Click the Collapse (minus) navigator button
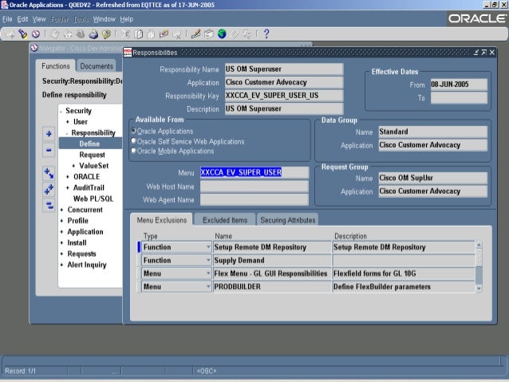The image size is (509, 382). point(49,149)
